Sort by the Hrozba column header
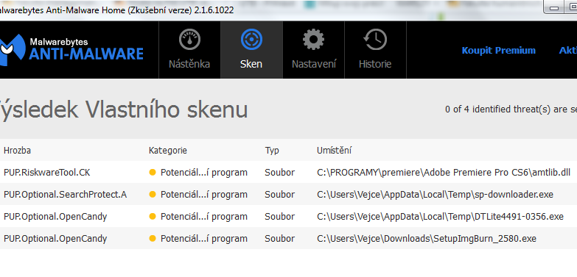 tap(17, 151)
